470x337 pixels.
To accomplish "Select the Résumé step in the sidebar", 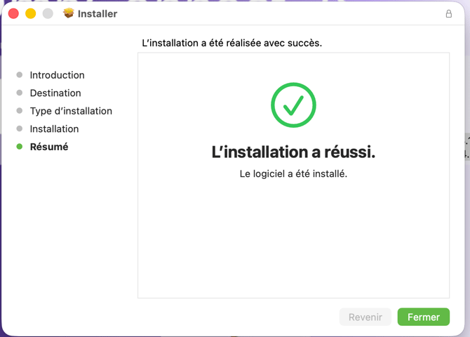I will 49,147.
